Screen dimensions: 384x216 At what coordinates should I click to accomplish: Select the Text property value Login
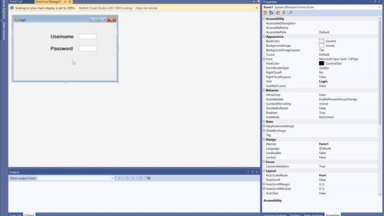pyautogui.click(x=323, y=82)
